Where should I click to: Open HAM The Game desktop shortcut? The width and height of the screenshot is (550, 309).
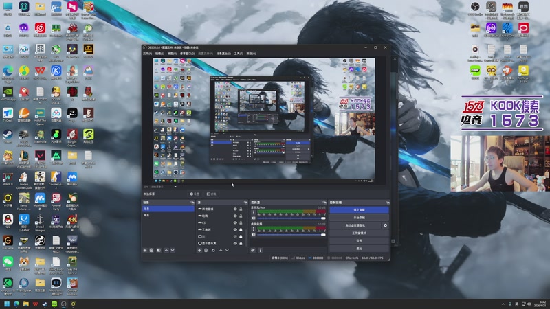40,115
